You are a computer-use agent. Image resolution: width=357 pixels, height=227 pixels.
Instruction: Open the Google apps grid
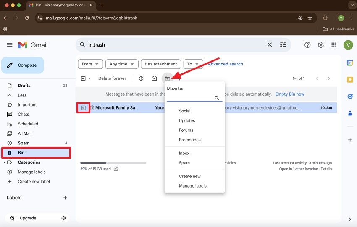click(x=334, y=45)
